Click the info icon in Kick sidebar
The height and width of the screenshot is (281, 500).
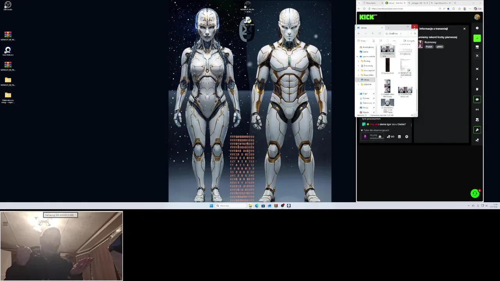click(x=477, y=28)
